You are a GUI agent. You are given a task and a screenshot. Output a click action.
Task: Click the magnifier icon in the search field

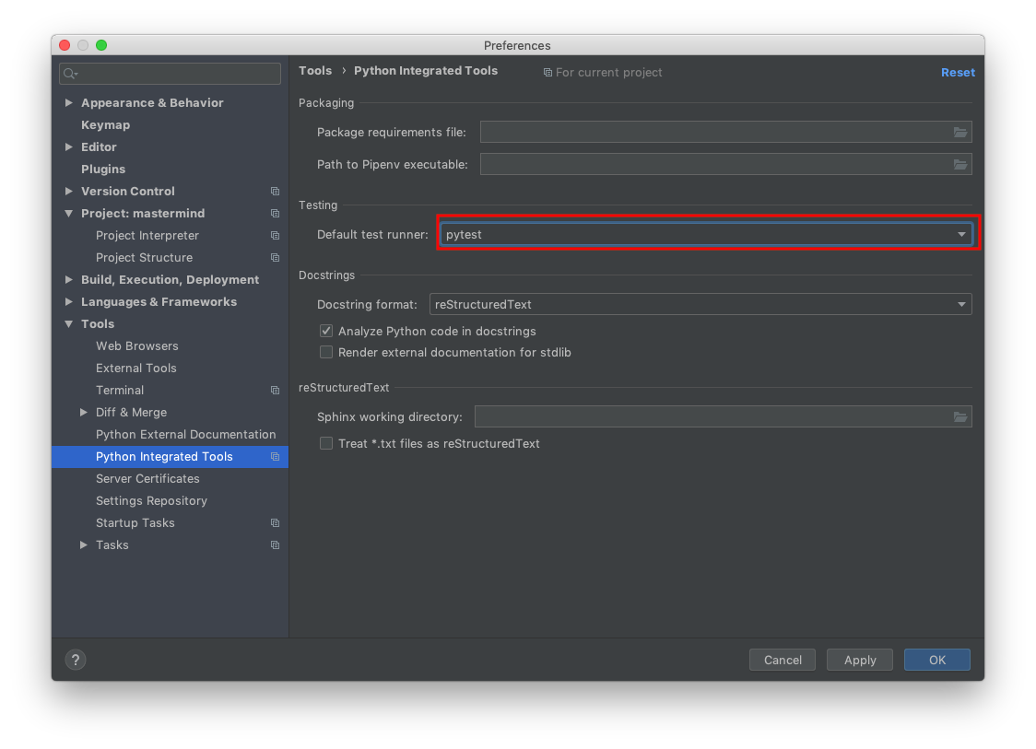[x=69, y=73]
